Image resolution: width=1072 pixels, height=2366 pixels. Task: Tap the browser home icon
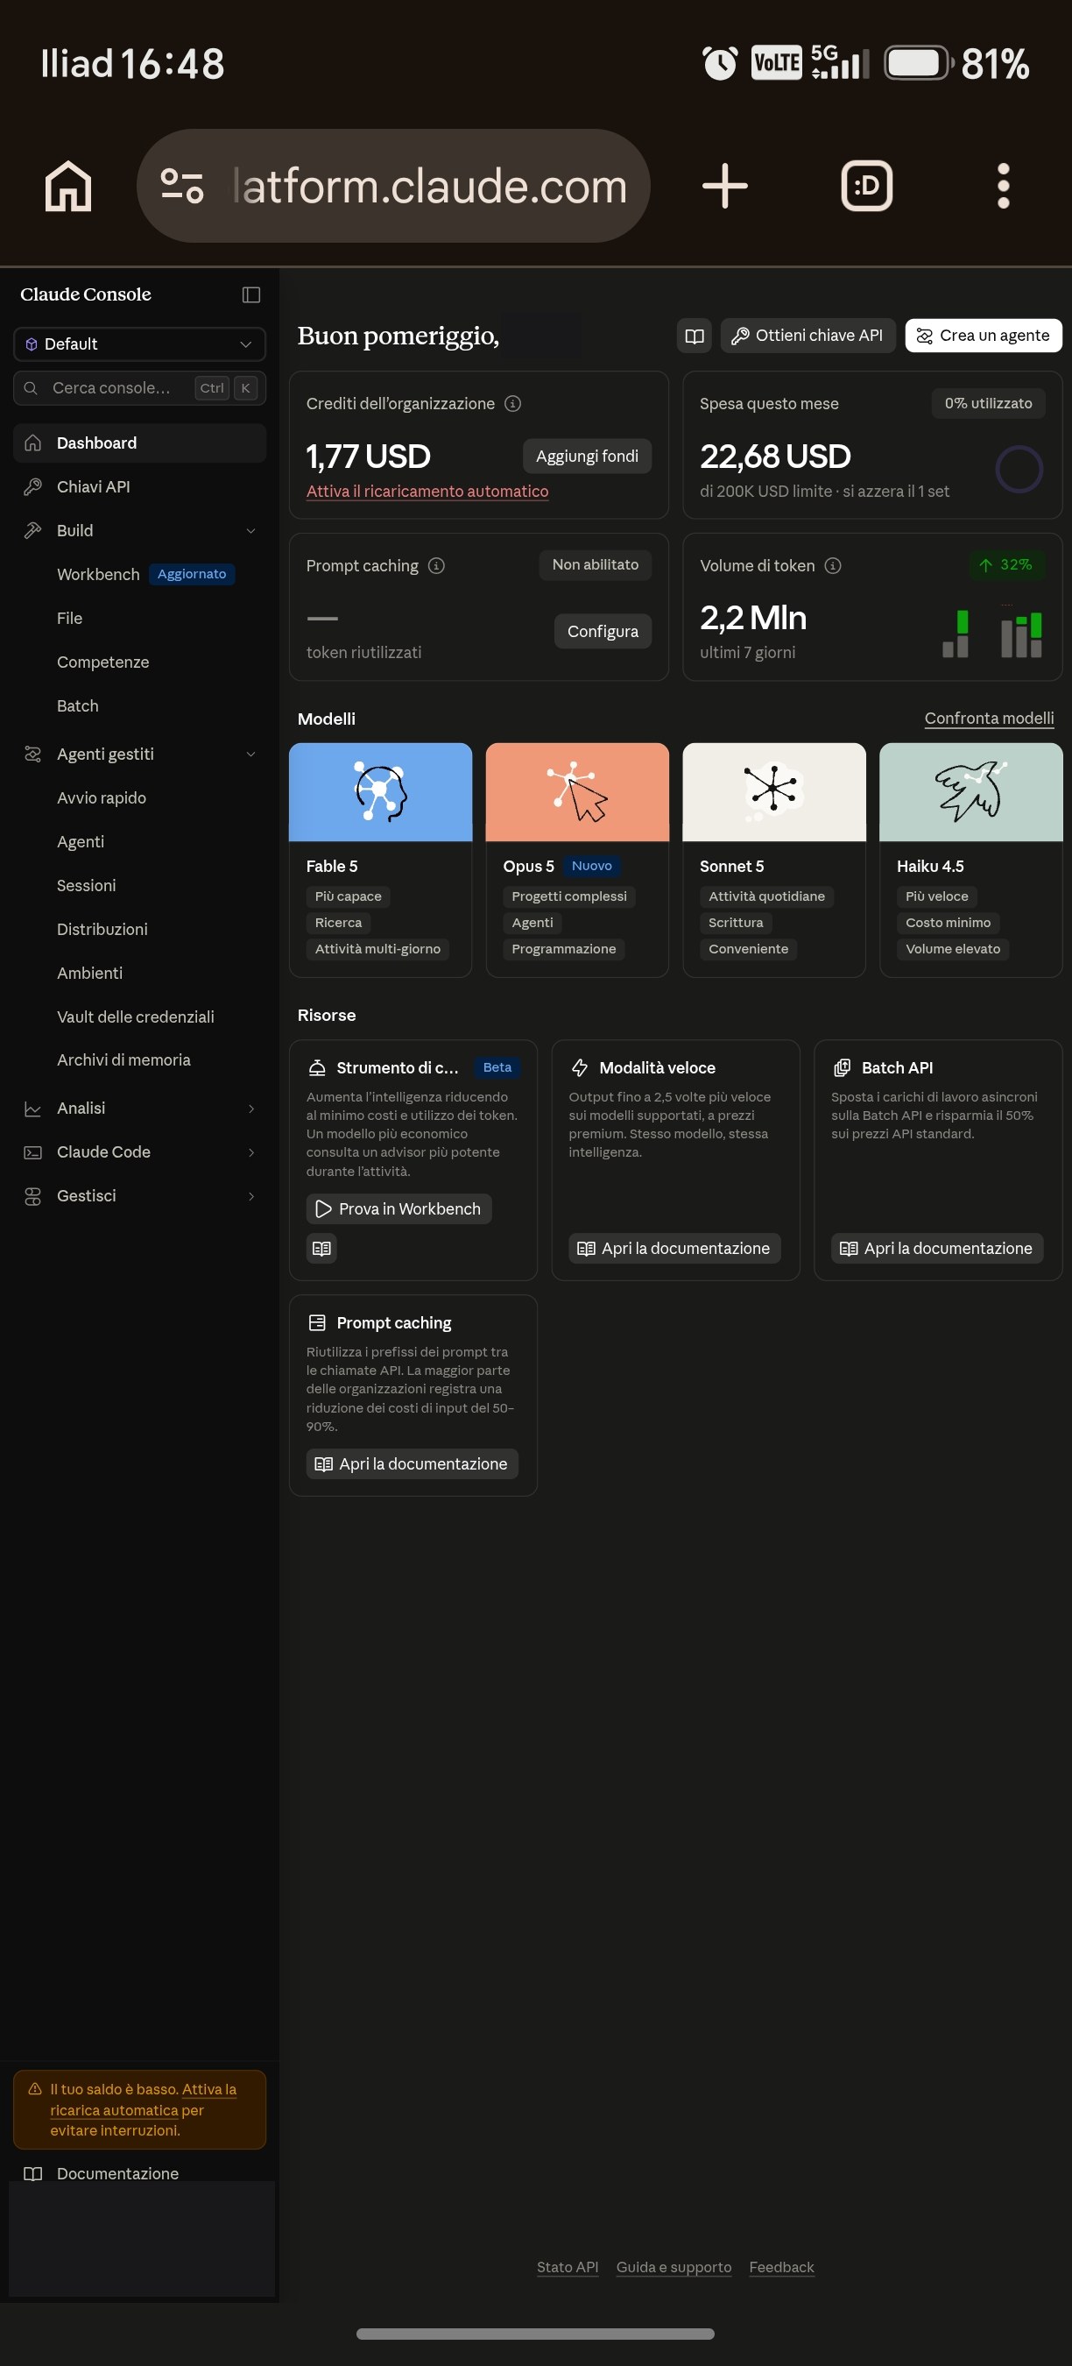pos(69,186)
